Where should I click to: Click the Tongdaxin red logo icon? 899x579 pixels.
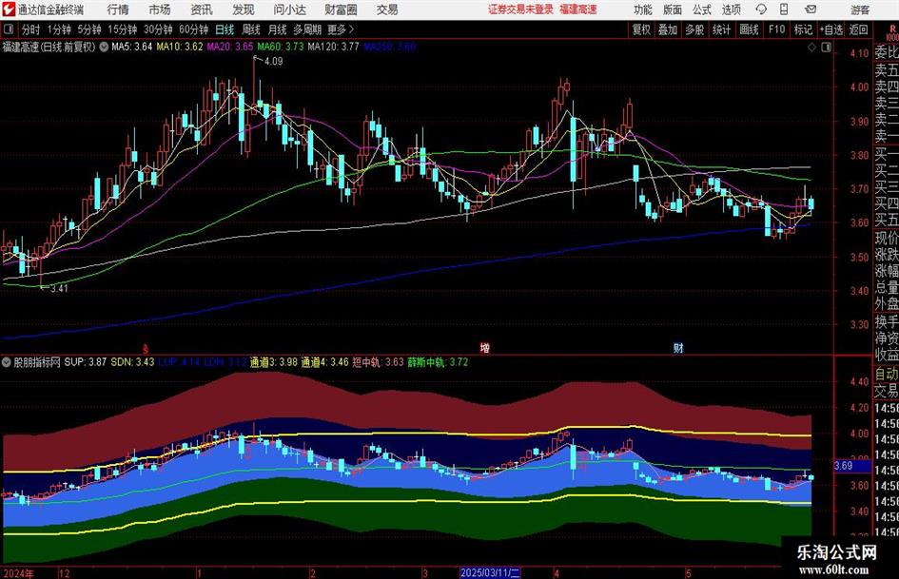(8, 10)
